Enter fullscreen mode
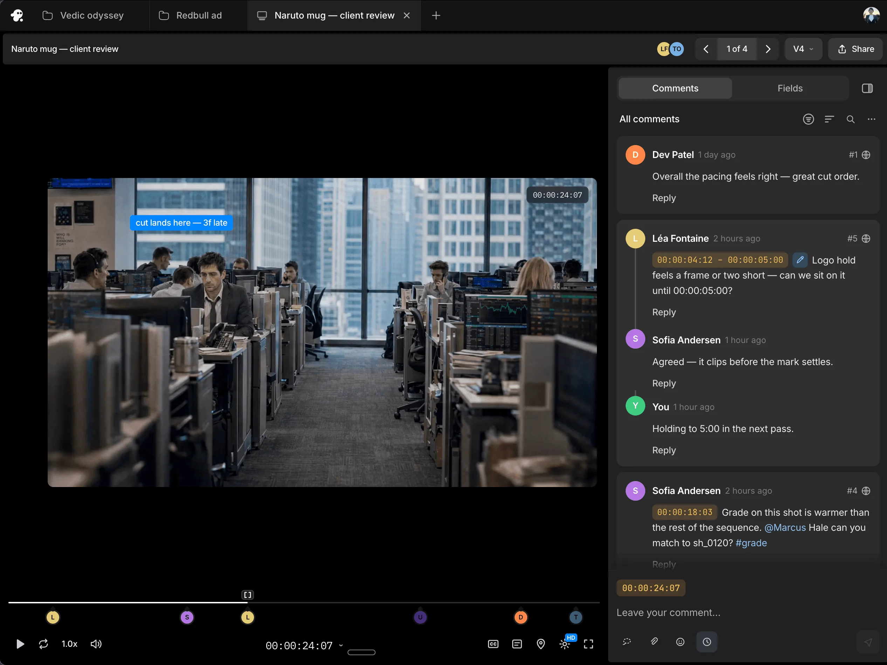 pyautogui.click(x=588, y=644)
